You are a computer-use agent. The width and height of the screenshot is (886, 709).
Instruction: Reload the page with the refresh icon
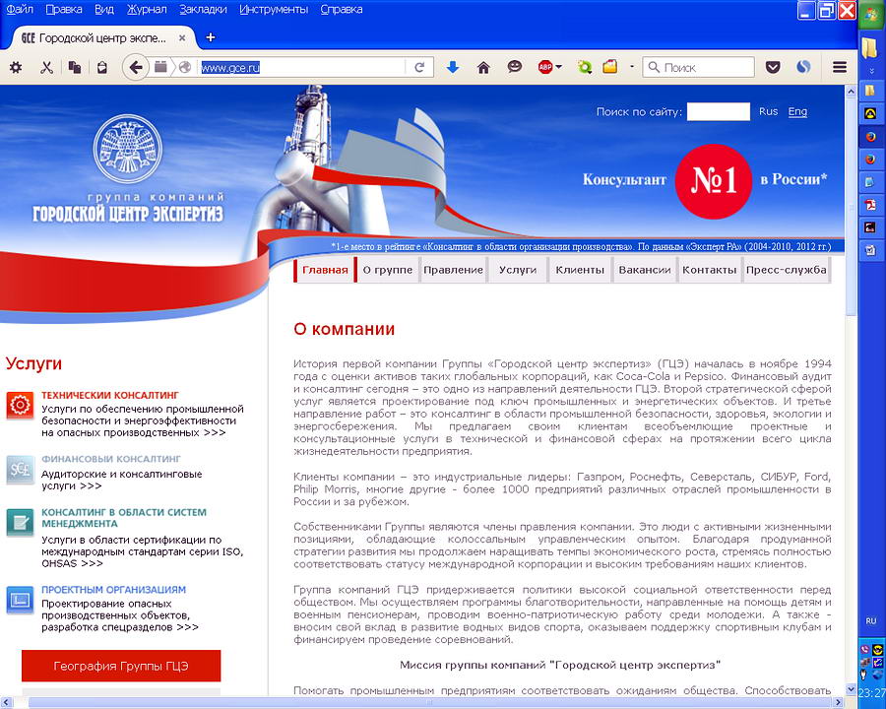coord(419,68)
